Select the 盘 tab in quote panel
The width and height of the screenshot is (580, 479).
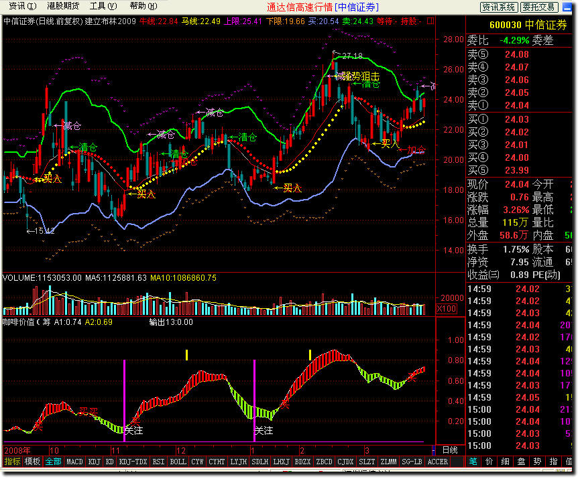pyautogui.click(x=521, y=462)
